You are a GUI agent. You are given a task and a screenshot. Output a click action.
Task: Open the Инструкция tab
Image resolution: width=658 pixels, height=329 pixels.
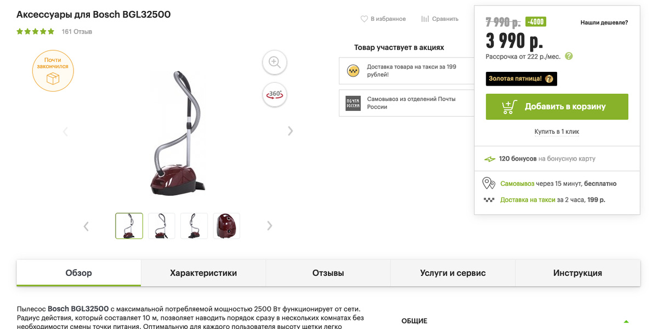click(577, 273)
